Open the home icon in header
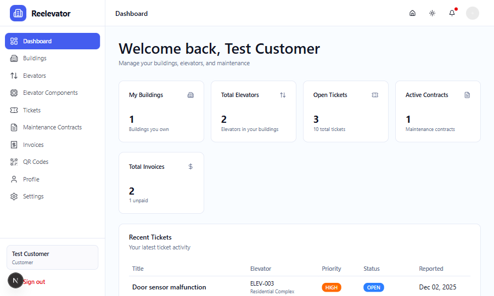Viewport: 494px width, 296px height. [x=412, y=13]
